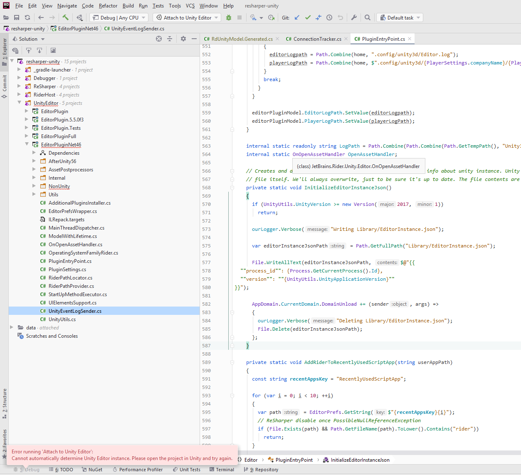The width and height of the screenshot is (521, 475).
Task: Open Solution panel gear settings
Action: (x=183, y=39)
